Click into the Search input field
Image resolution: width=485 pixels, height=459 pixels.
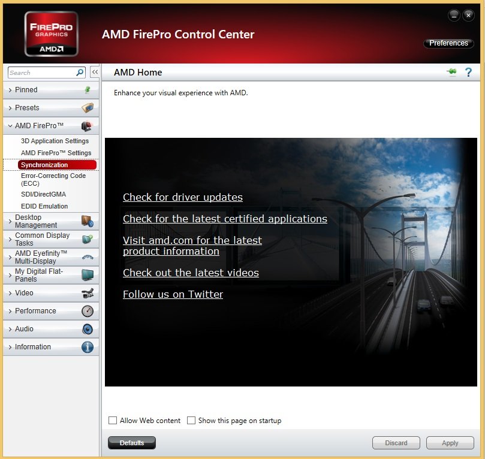click(42, 73)
